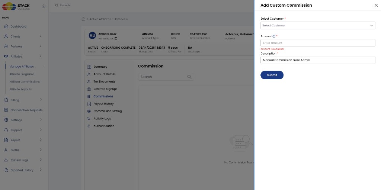Go to the Dashboard menu item
Screen dimensions: 381x190
point(19,26)
